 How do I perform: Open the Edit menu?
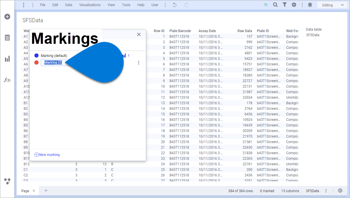coord(55,5)
